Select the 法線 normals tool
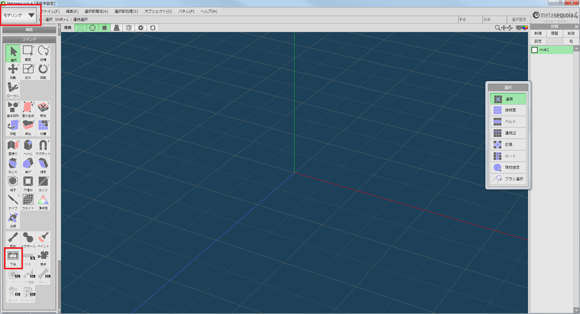580x314 pixels. pos(13,220)
